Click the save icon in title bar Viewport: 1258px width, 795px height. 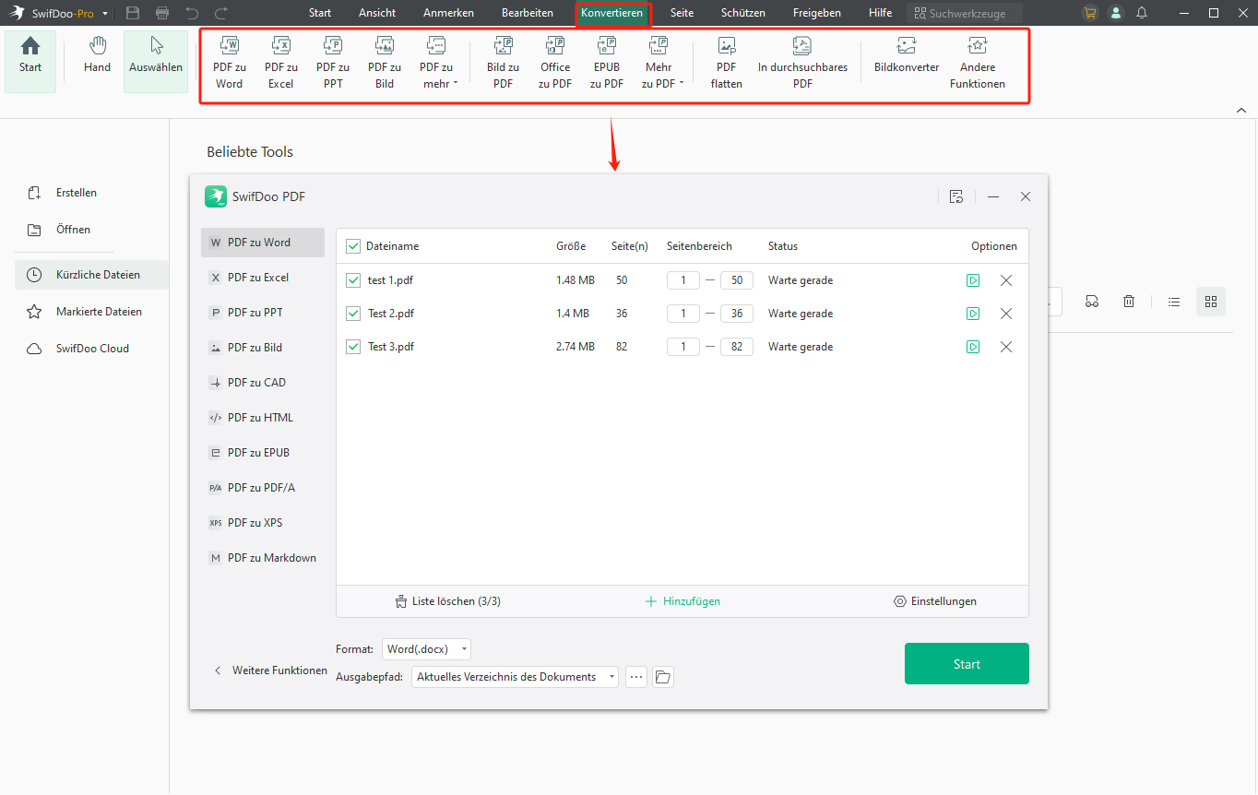[133, 13]
